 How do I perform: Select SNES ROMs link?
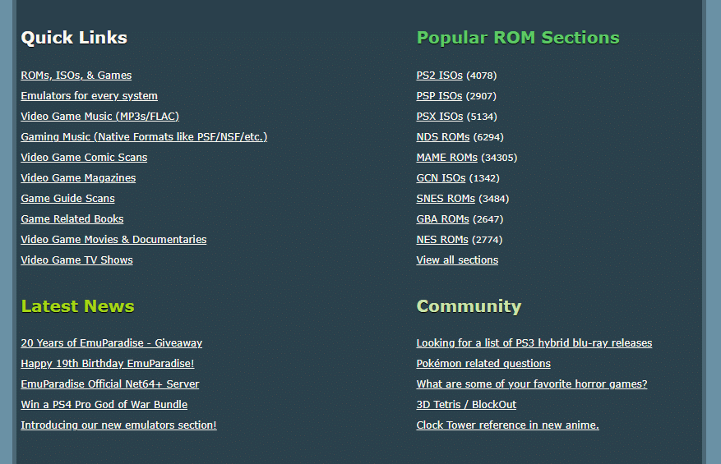click(446, 199)
